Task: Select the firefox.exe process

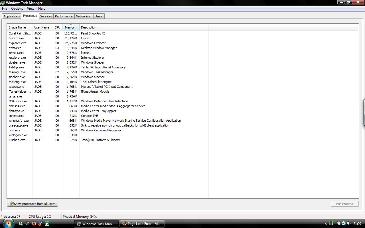Action: [x=108, y=38]
